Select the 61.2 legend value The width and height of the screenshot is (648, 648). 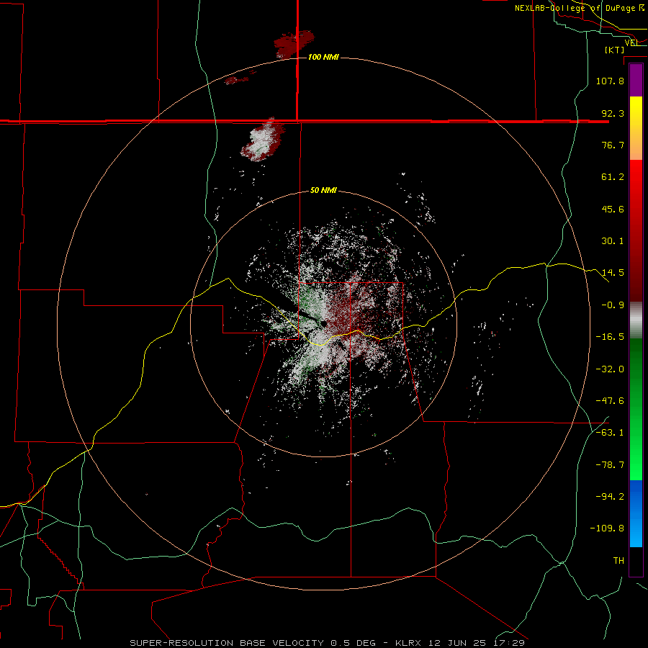pyautogui.click(x=613, y=177)
